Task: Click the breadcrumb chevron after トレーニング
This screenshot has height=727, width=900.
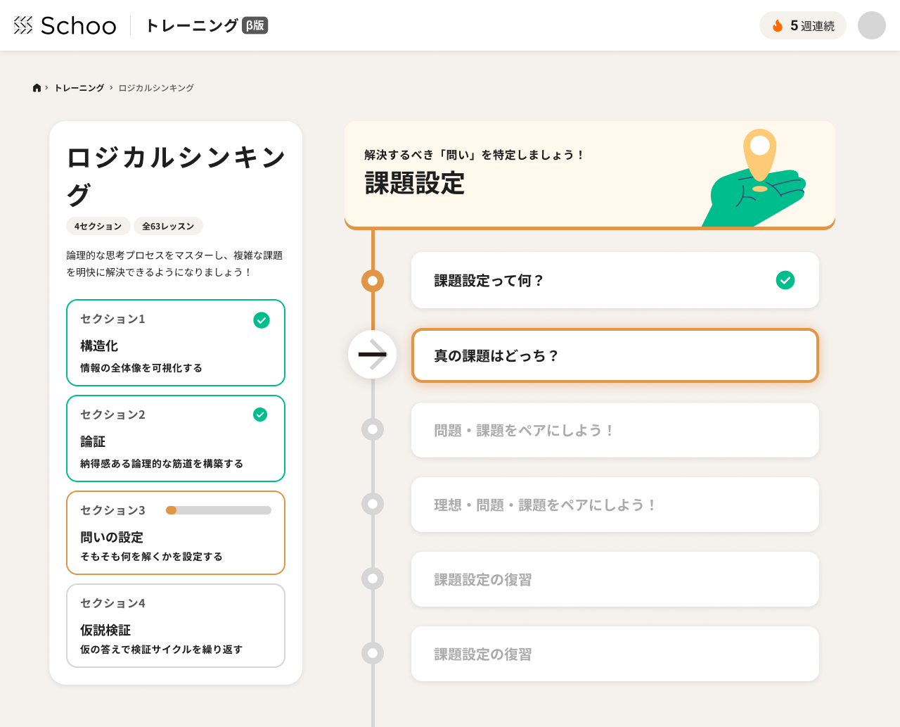Action: point(111,88)
